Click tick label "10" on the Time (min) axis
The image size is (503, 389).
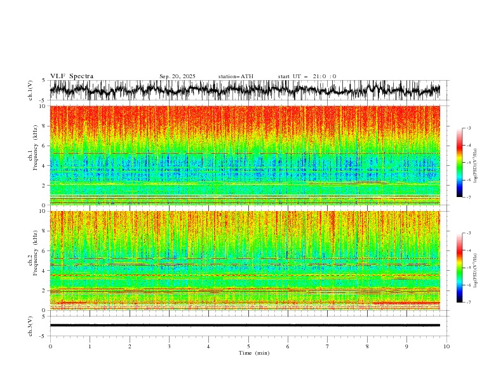coord(446,346)
